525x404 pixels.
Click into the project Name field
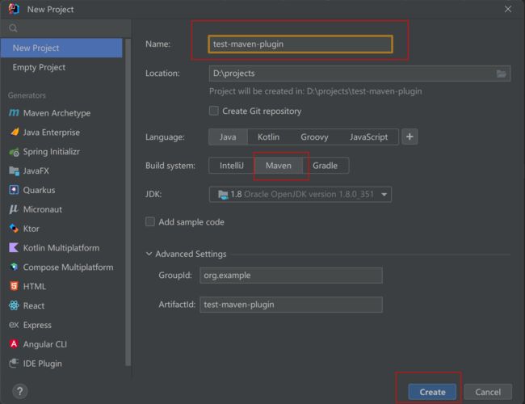click(x=300, y=44)
